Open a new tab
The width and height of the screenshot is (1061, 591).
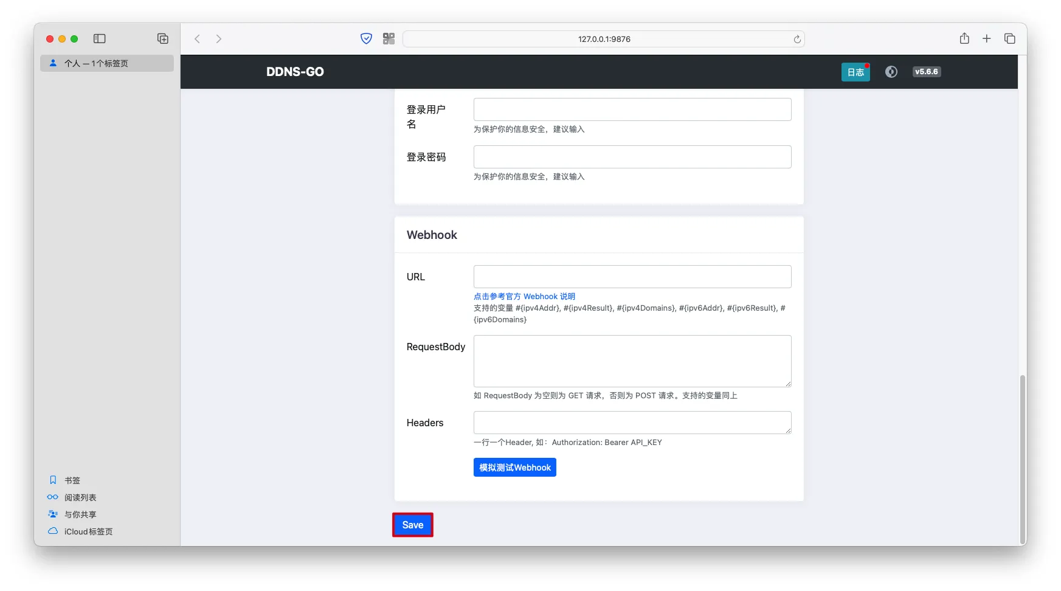pos(987,38)
